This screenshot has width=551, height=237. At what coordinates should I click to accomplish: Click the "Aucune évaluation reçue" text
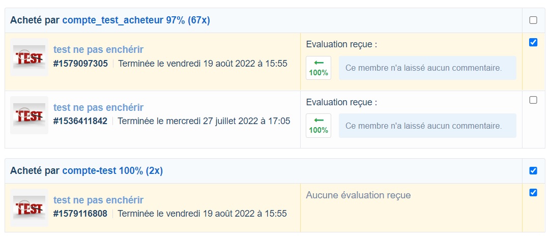tap(358, 195)
